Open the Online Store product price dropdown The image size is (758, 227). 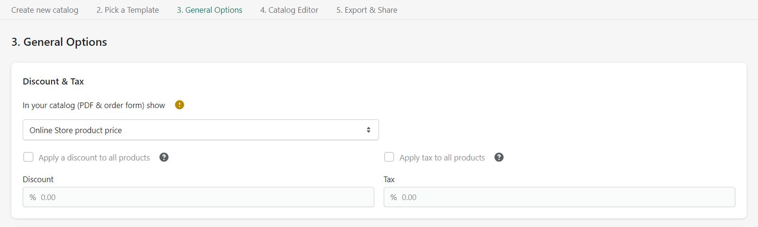200,130
